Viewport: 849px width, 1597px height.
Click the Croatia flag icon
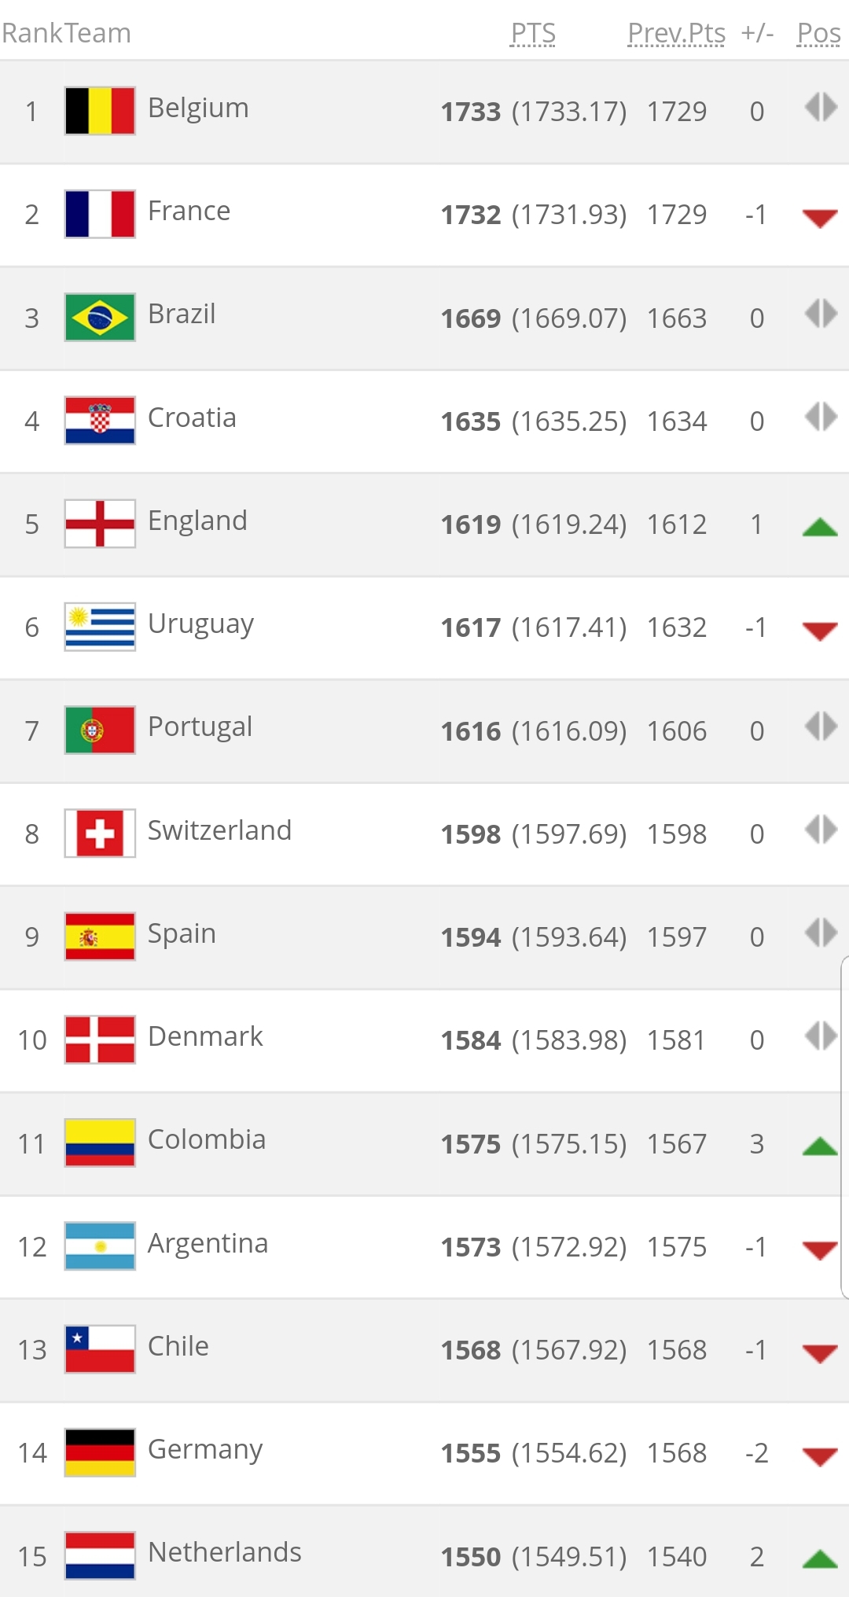pyautogui.click(x=100, y=421)
